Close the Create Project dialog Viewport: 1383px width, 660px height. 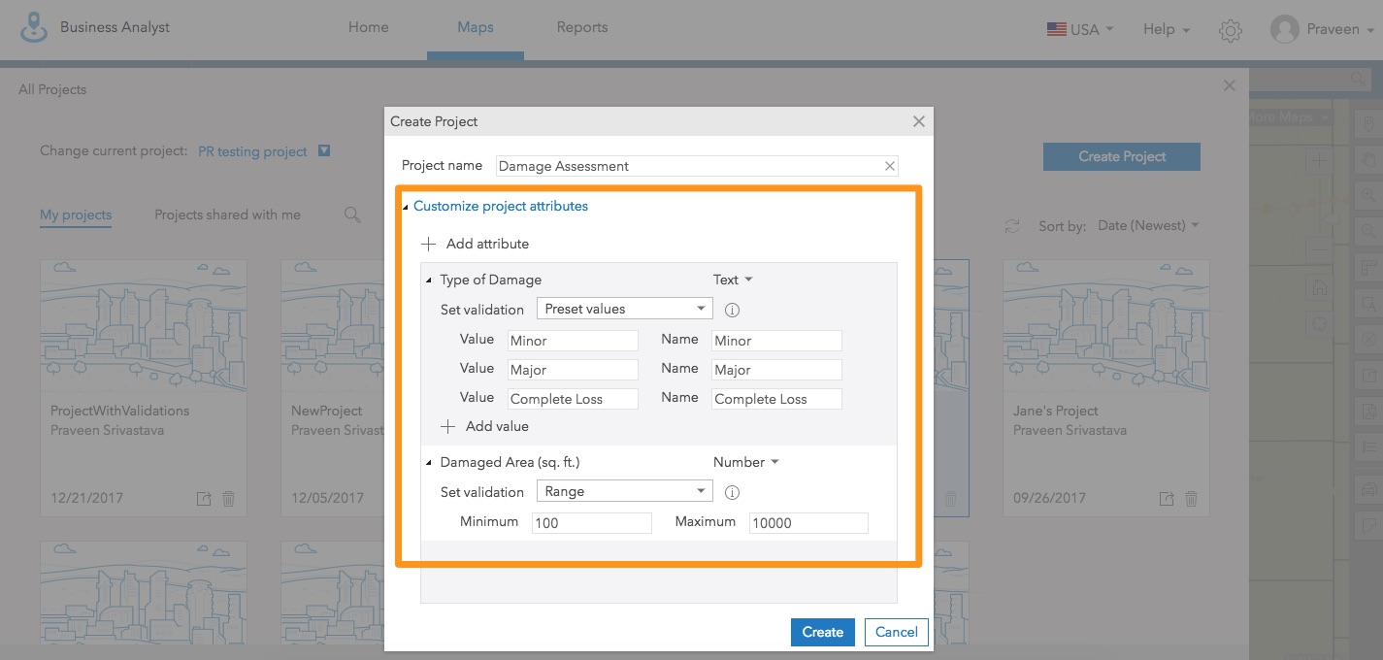pos(919,121)
